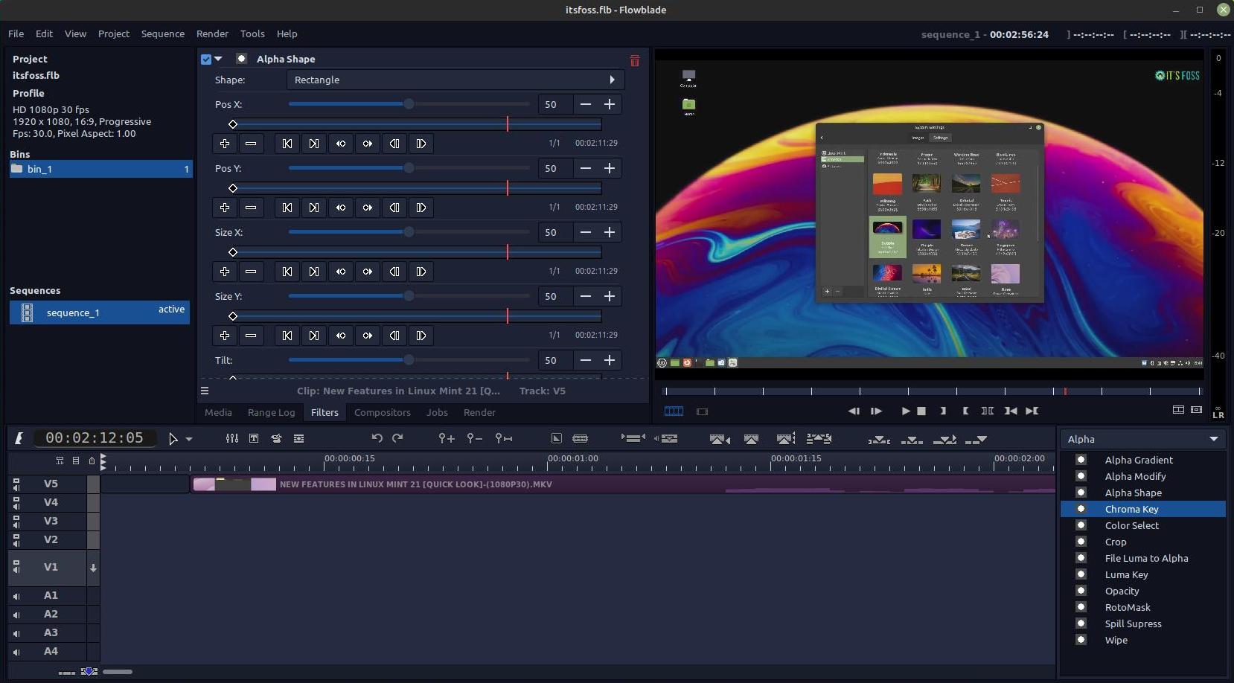Click the stop button under the monitor
The height and width of the screenshot is (683, 1234).
point(921,411)
